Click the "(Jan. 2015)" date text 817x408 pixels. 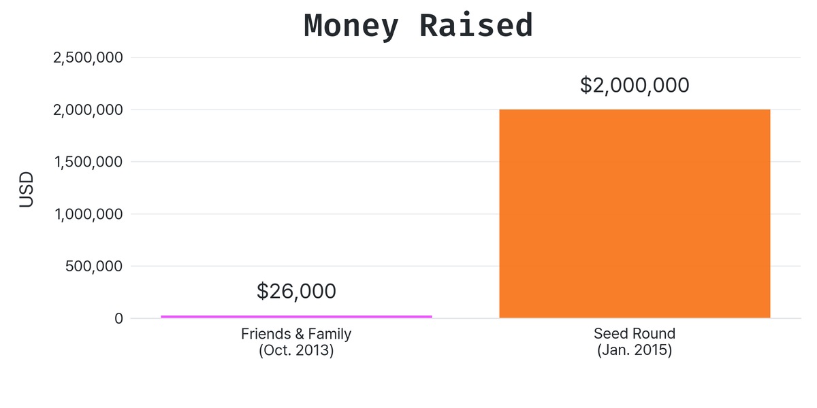pos(635,351)
